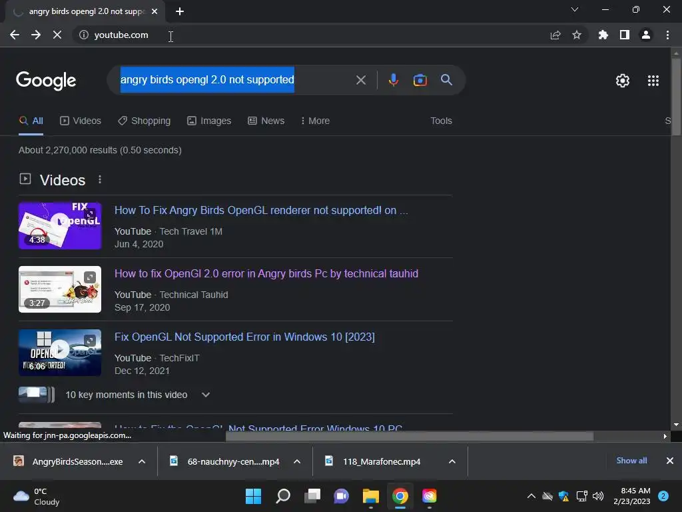Open the notification center badge
The height and width of the screenshot is (512, 682).
point(663,496)
